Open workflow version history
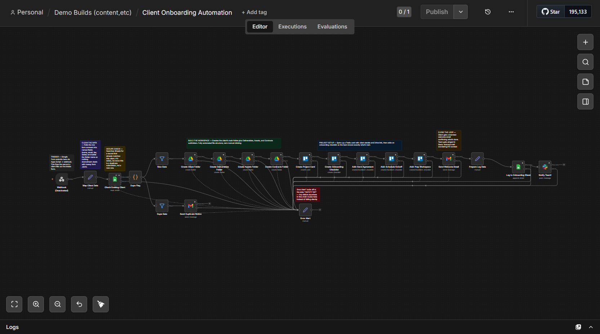Viewport: 600px width, 334px height. 488,12
